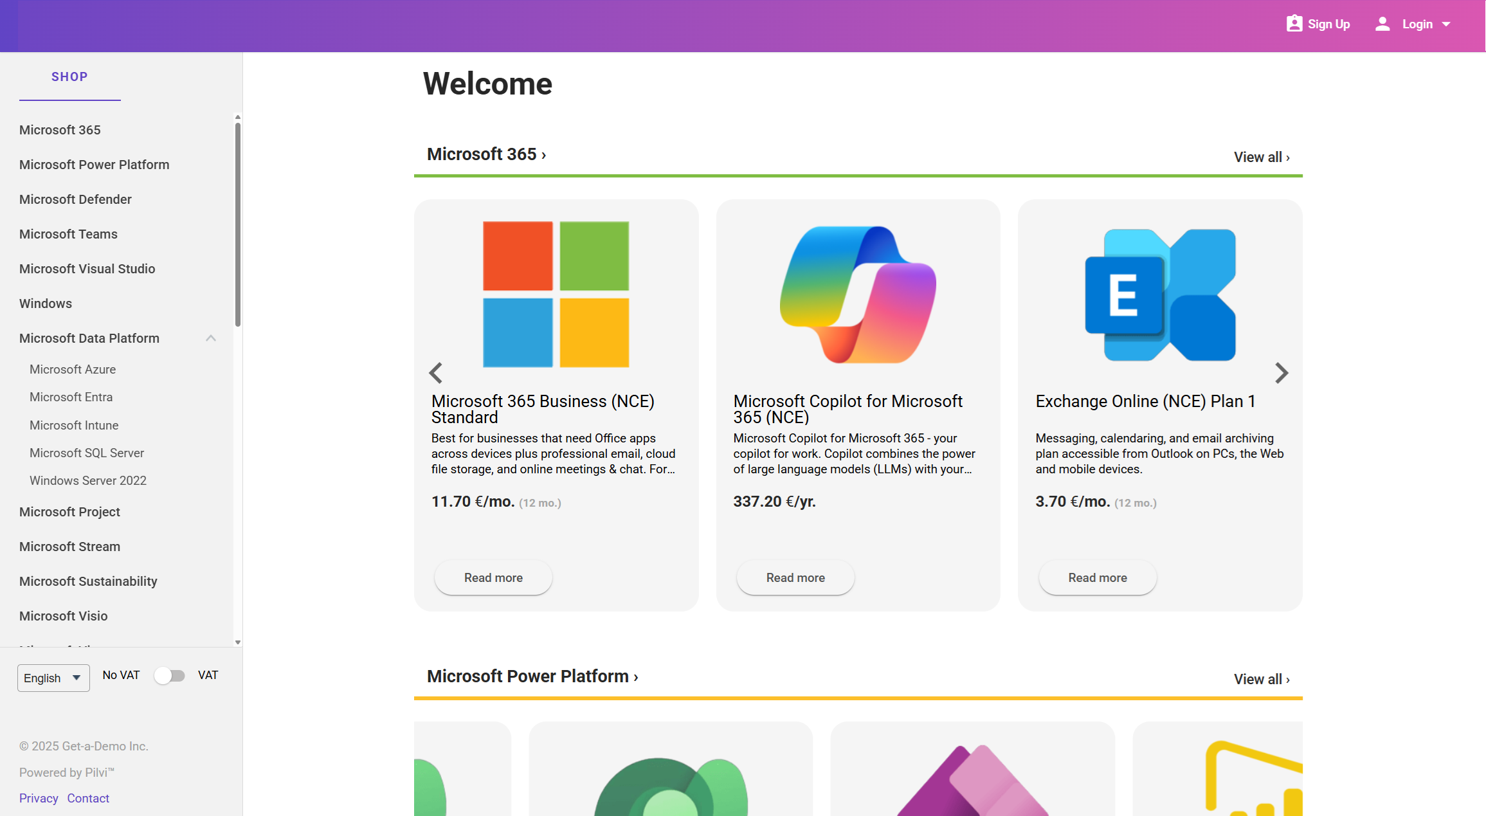
Task: Click the Login user avatar icon
Action: pyautogui.click(x=1382, y=24)
